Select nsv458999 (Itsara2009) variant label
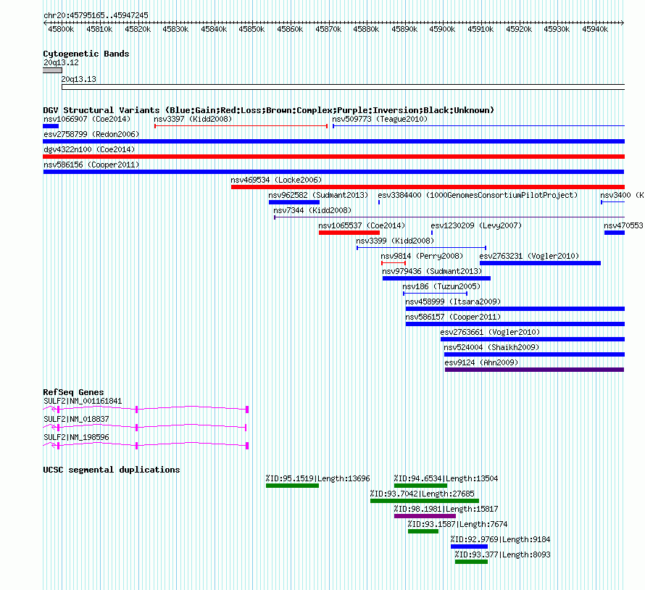This screenshot has width=645, height=590. click(x=453, y=302)
